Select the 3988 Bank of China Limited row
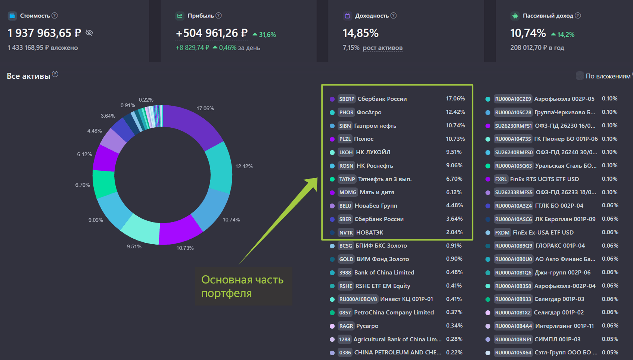The width and height of the screenshot is (633, 360). click(x=384, y=273)
